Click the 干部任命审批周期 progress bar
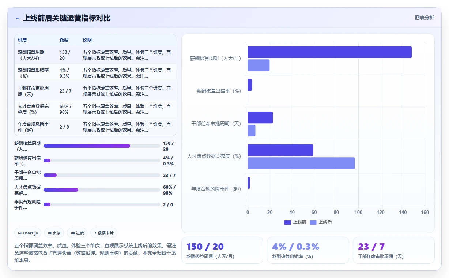The height and width of the screenshot is (278, 449). pos(102,175)
